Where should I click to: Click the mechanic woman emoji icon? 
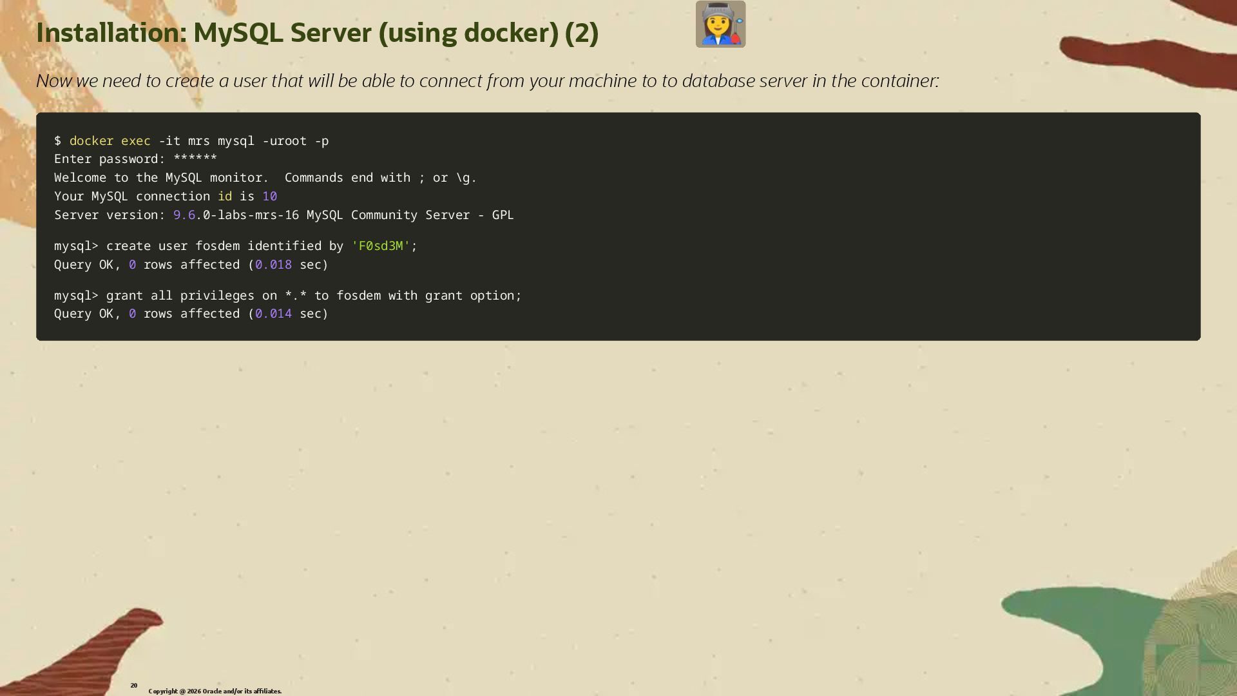[720, 24]
